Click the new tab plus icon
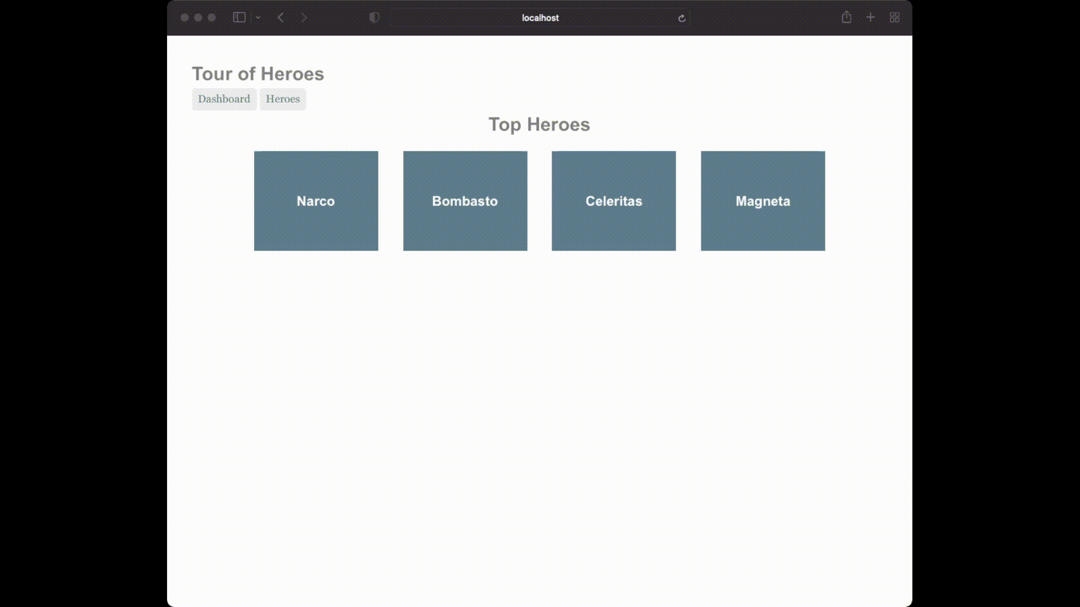The height and width of the screenshot is (607, 1080). [870, 17]
